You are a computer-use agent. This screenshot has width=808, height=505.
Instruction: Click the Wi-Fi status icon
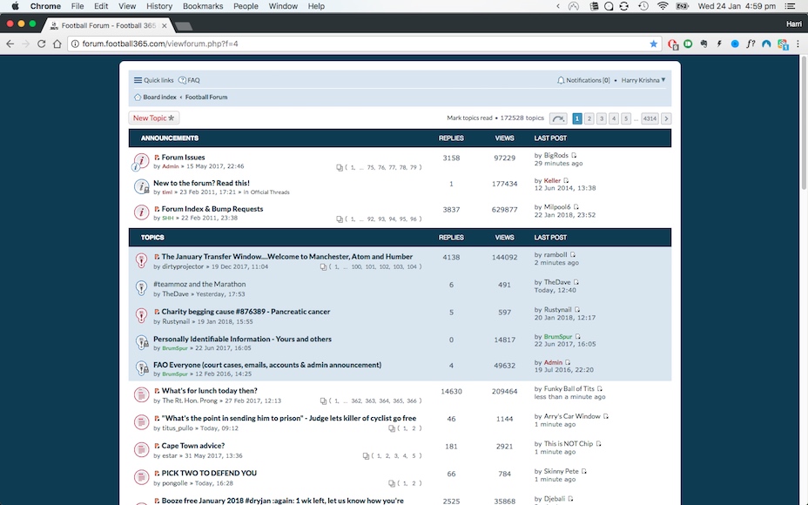[663, 6]
